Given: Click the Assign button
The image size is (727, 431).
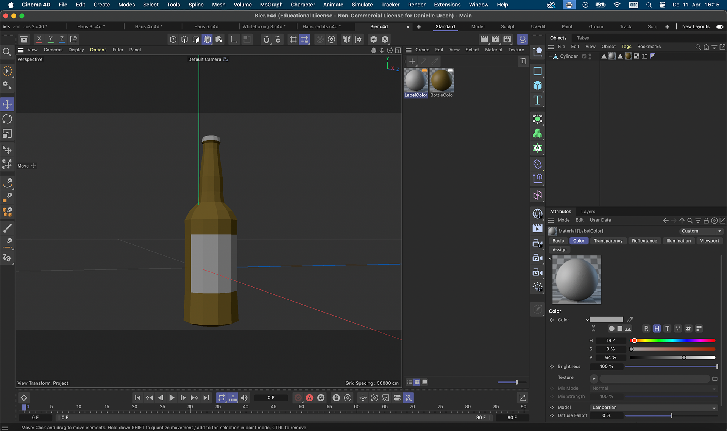Looking at the screenshot, I should [559, 250].
